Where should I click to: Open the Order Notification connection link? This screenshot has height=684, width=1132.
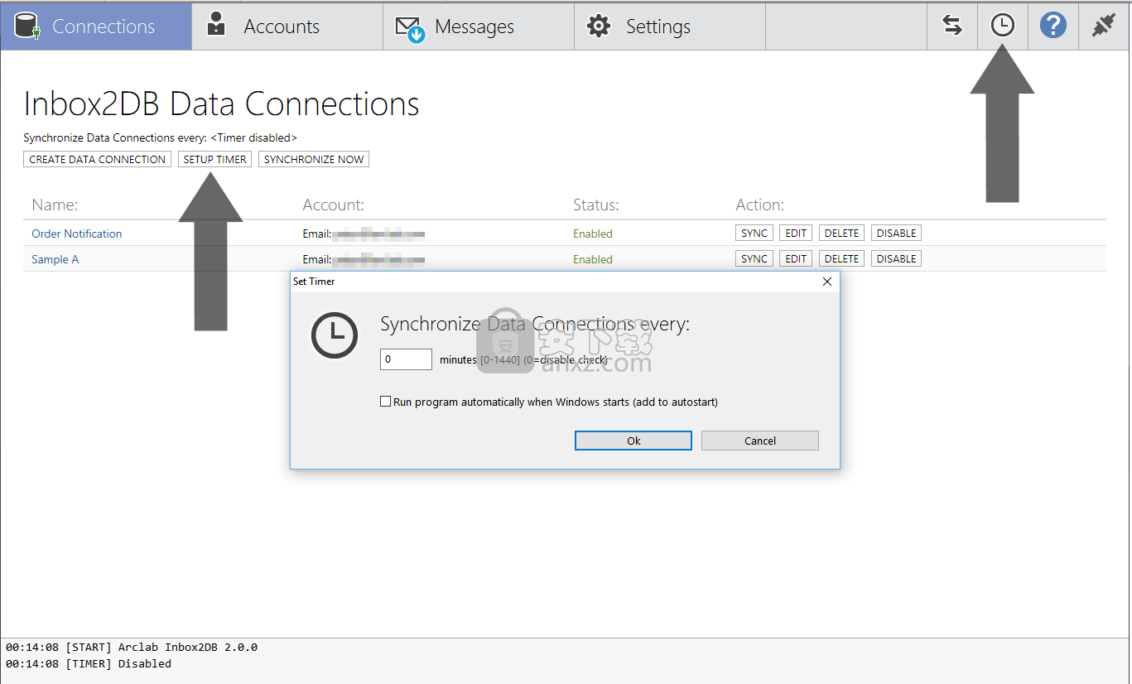pos(77,234)
